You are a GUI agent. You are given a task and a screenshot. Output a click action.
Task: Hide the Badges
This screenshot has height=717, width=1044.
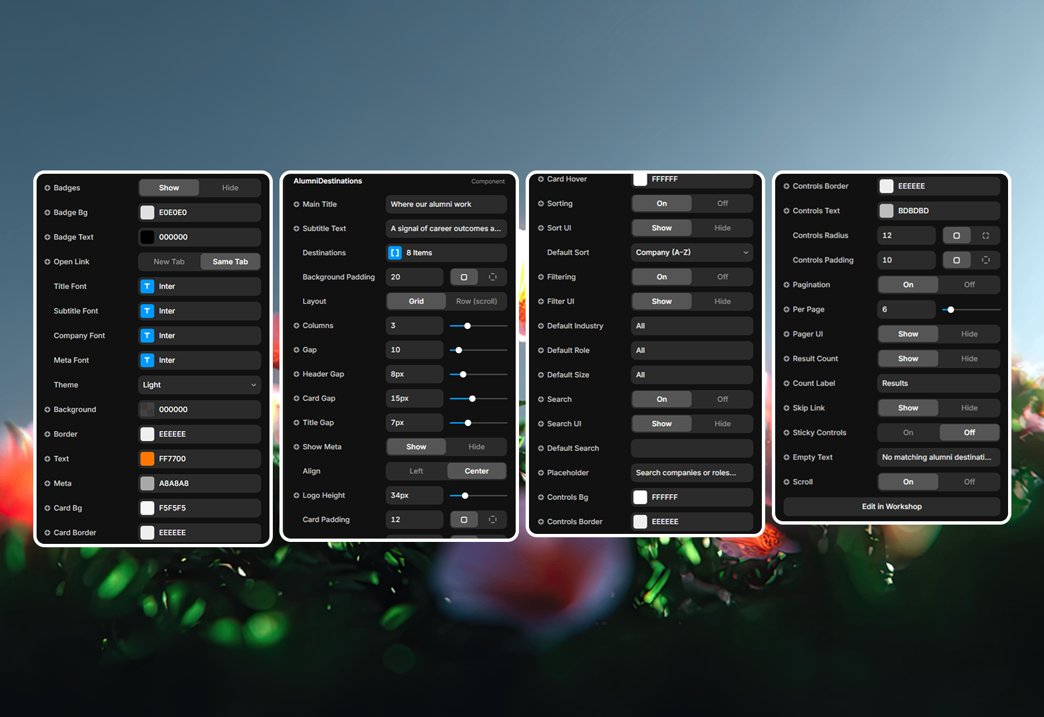pyautogui.click(x=230, y=188)
